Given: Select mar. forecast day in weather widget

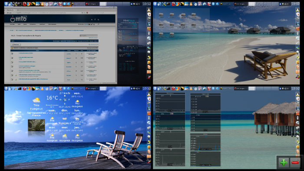Looking at the screenshot, I should (52, 128).
